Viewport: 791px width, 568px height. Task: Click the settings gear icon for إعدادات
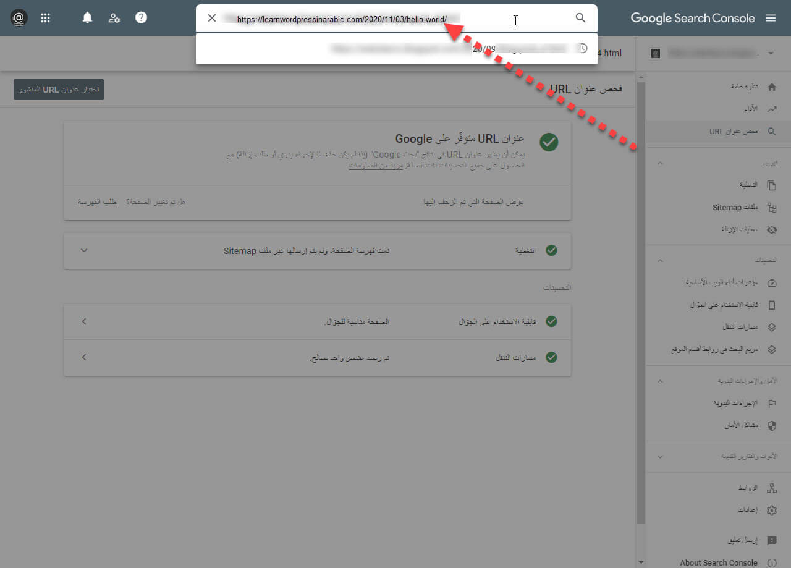pos(772,511)
